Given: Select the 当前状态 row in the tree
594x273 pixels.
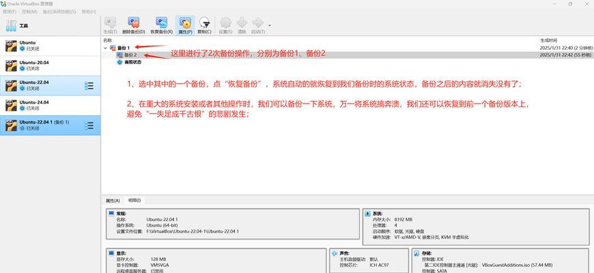Looking at the screenshot, I should coord(348,62).
